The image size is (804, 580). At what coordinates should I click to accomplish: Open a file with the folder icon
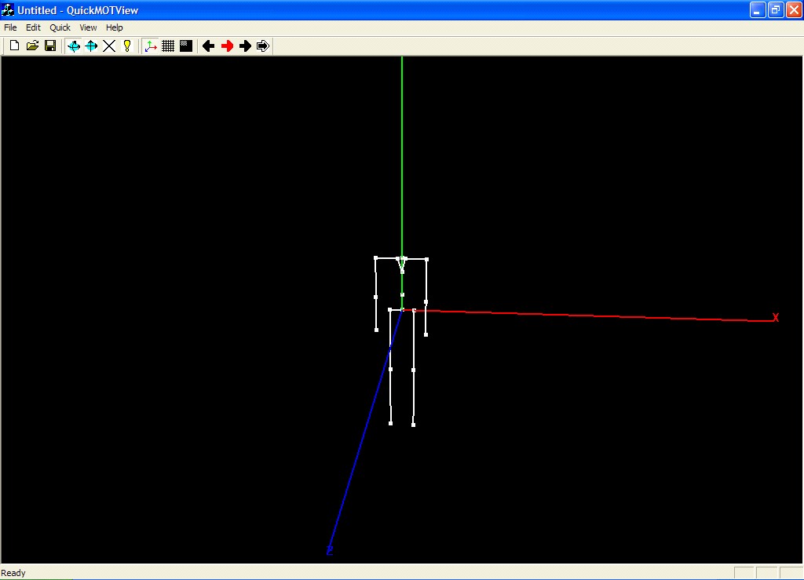tap(32, 46)
